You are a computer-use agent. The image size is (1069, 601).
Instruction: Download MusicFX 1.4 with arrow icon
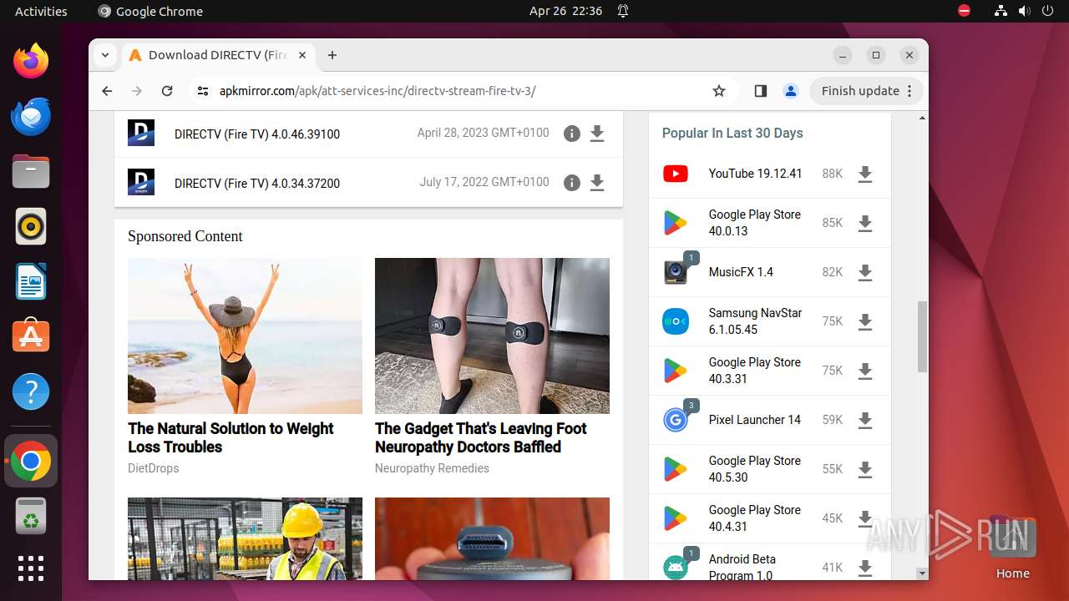[865, 272]
